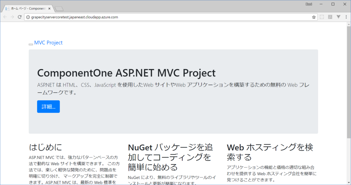The height and width of the screenshot is (185, 351).
Task: Bookmark this page with star icon
Action: [x=314, y=17]
